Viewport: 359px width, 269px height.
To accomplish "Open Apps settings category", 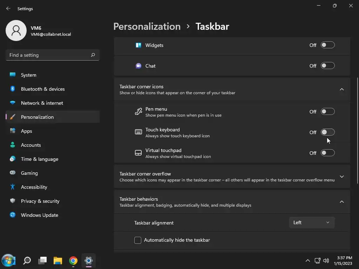I will pyautogui.click(x=53, y=131).
